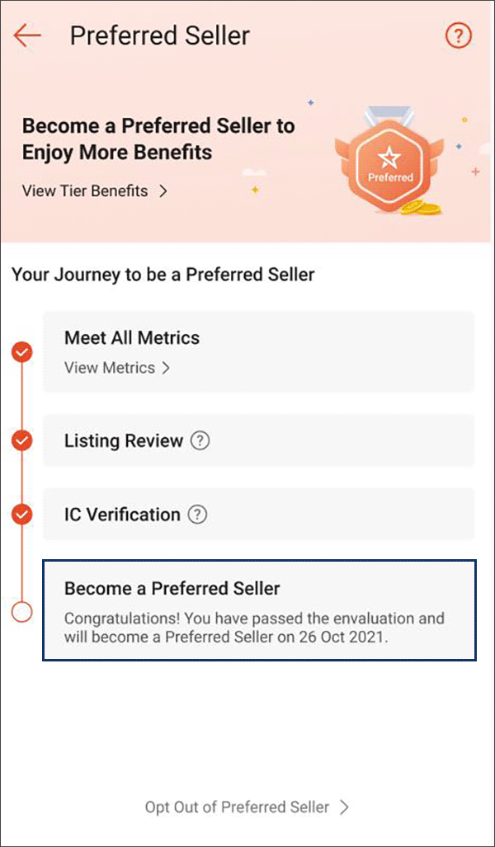
Task: Click the checkmark next to Listing Review
Action: 21,441
